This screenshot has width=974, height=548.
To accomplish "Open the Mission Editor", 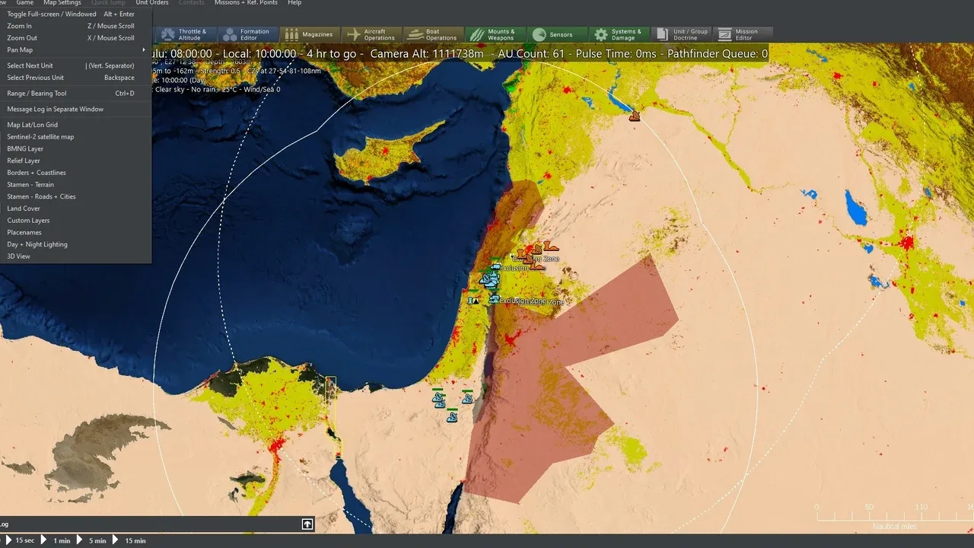I will point(743,35).
